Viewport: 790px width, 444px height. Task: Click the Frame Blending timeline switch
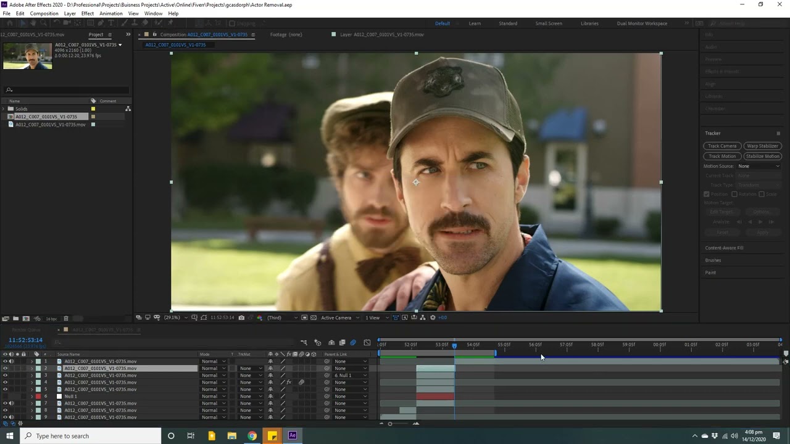(342, 342)
